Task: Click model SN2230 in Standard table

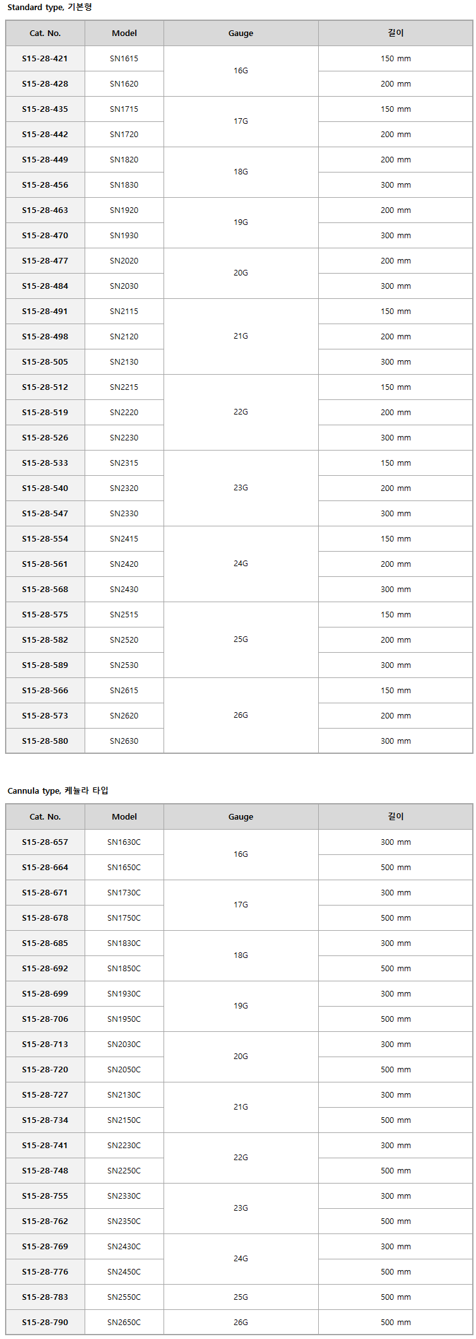Action: 124,438
